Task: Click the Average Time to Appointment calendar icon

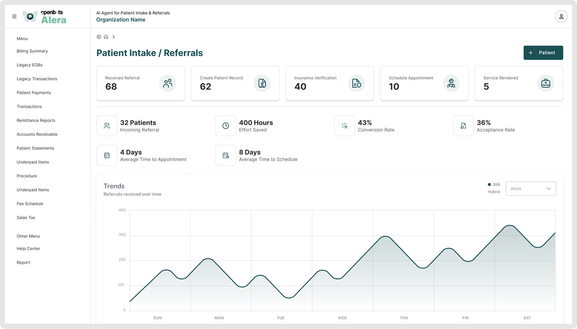Action: [107, 155]
